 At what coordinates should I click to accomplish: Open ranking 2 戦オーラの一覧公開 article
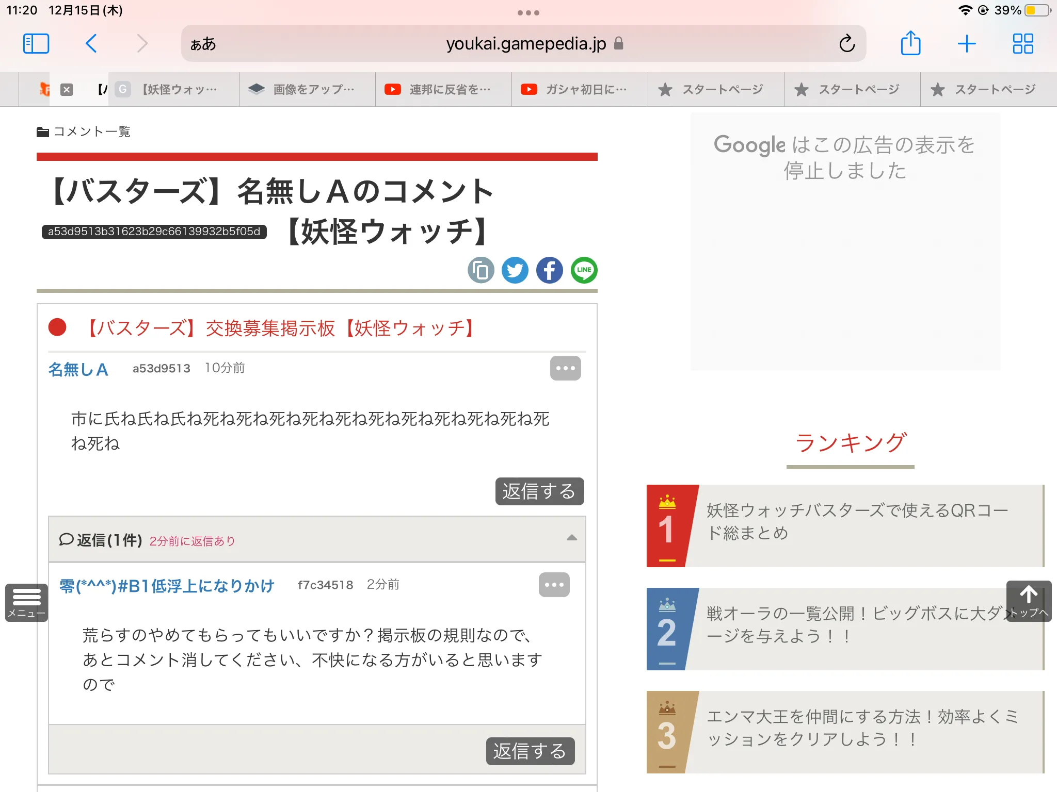point(845,629)
